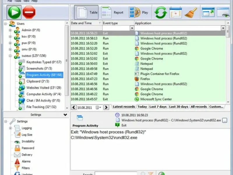Collapse the Users root node
Image resolution: width=233 pixels, height=175 pixels.
pos(6,24)
